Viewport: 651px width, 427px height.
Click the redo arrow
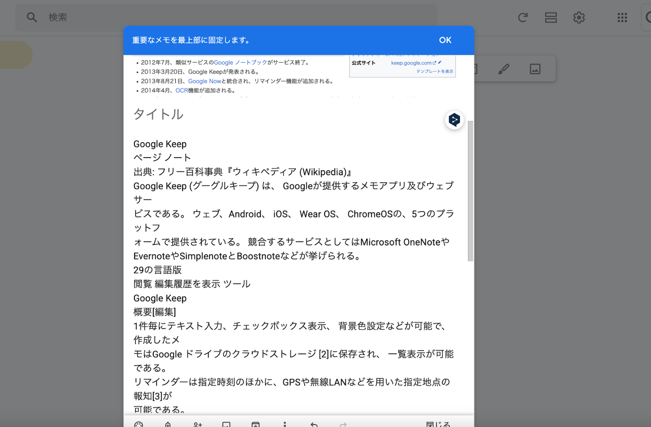point(344,424)
